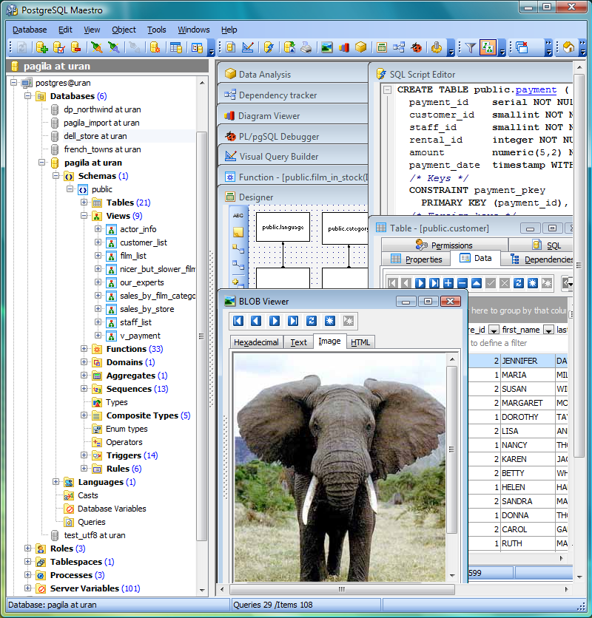Toggle the highlighted button right of the funnel icon
Image resolution: width=592 pixels, height=618 pixels.
point(488,47)
